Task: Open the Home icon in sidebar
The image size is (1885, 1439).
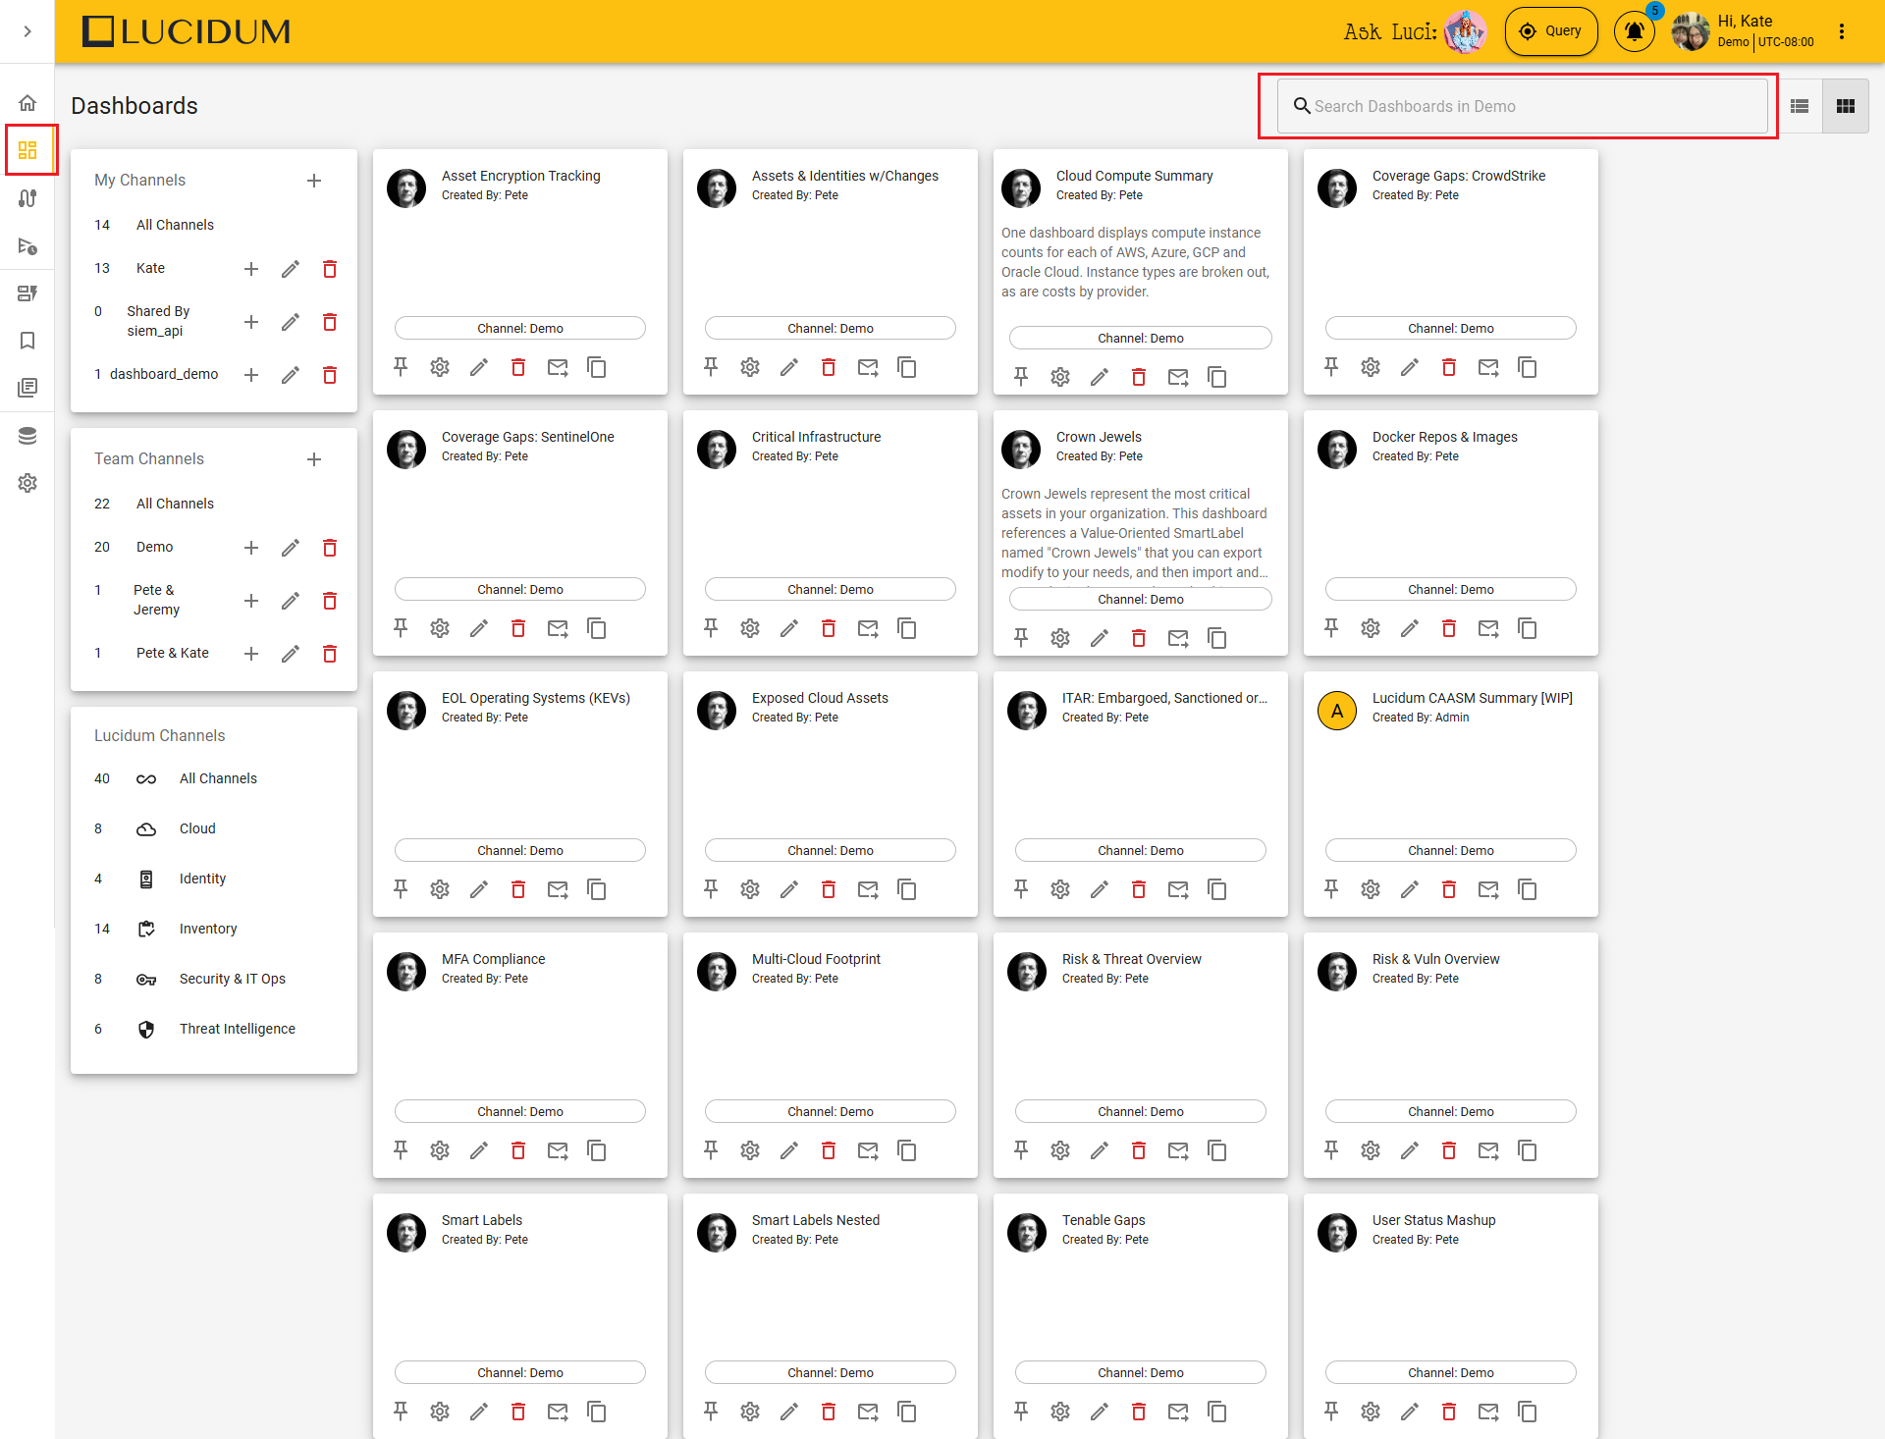Action: pyautogui.click(x=27, y=103)
